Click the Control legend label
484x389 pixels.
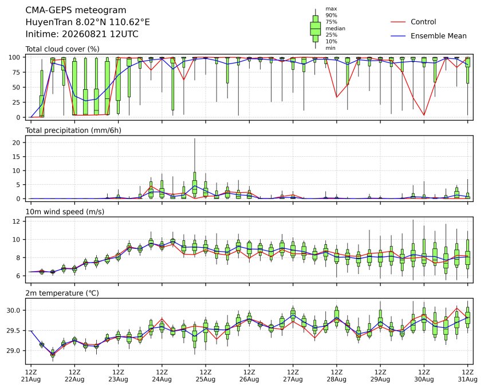(x=423, y=22)
